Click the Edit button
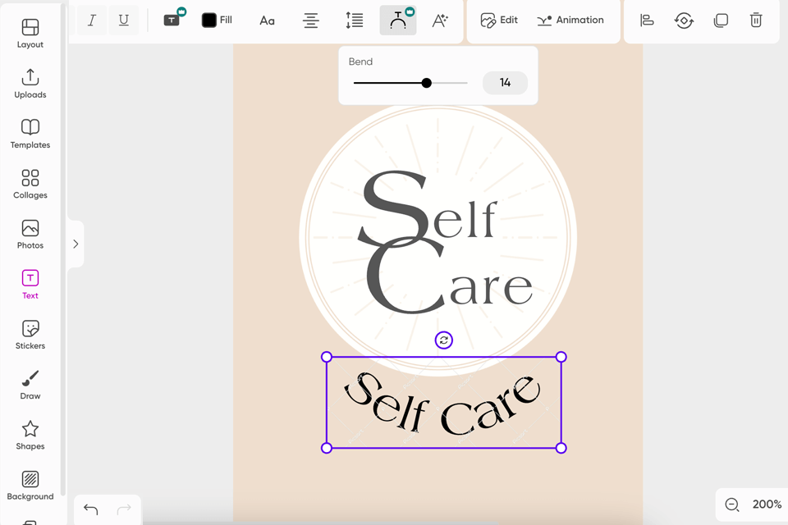788x525 pixels. click(x=499, y=20)
